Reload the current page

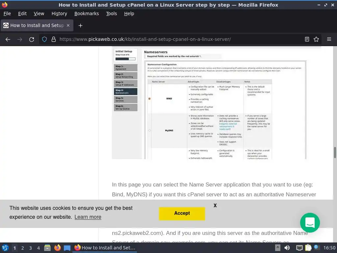click(x=32, y=40)
